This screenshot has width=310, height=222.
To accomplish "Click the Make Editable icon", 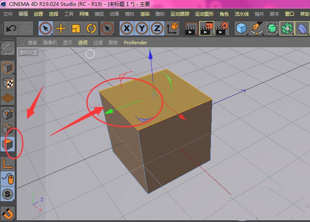I will pos(8,49).
